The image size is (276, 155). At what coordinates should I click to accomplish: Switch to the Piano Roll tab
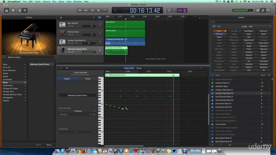129,68
